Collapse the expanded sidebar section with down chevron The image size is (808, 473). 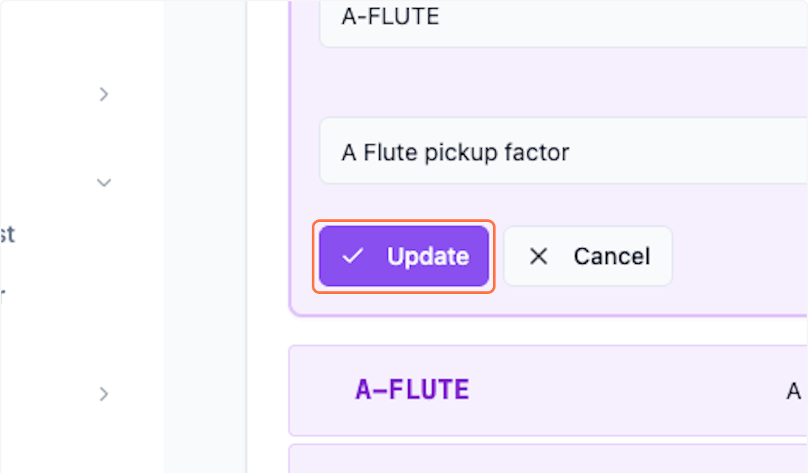(104, 182)
